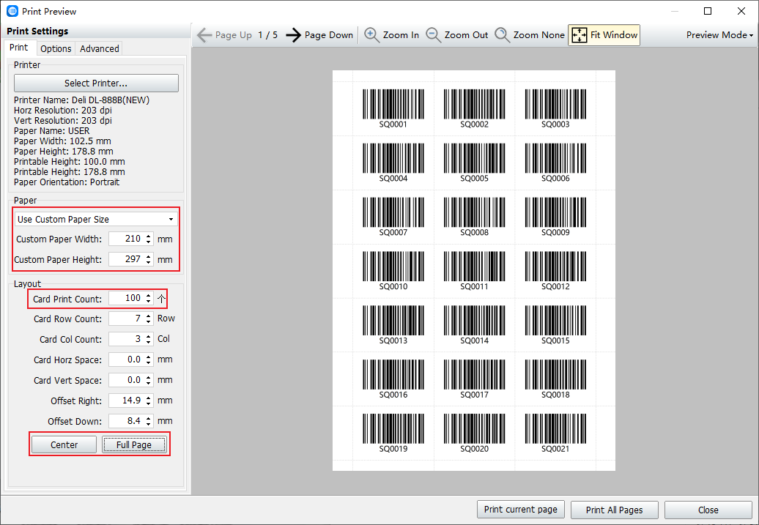Screen dimensions: 759x525
Task: Maximize the Print Preview window
Action: (708, 11)
